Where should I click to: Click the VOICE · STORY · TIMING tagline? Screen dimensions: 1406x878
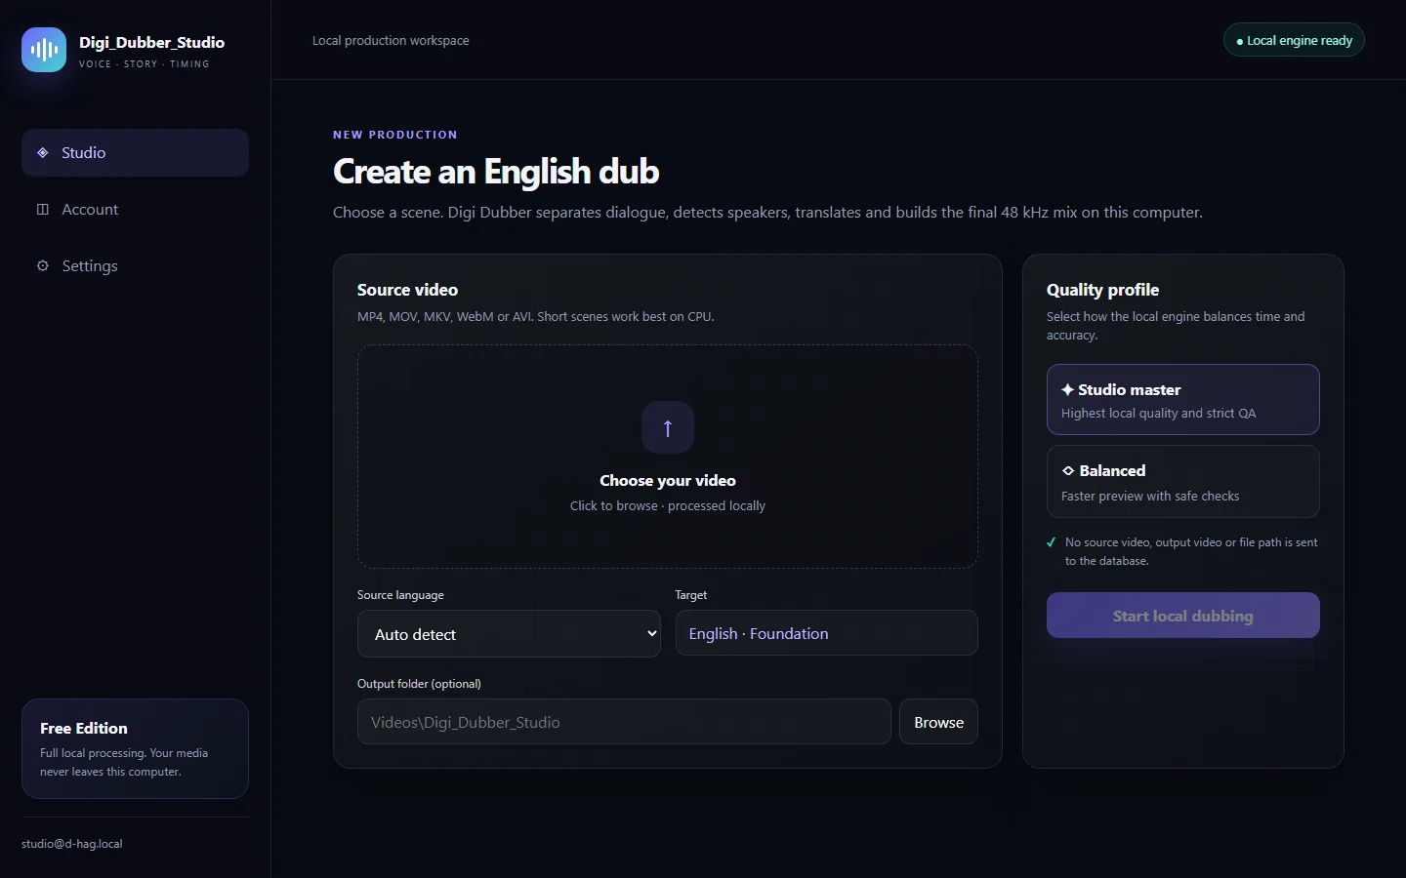[x=144, y=64]
